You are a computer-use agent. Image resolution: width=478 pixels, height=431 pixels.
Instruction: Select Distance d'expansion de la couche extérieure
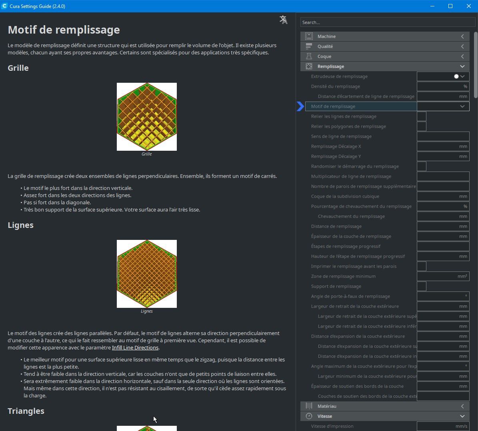[x=358, y=336]
